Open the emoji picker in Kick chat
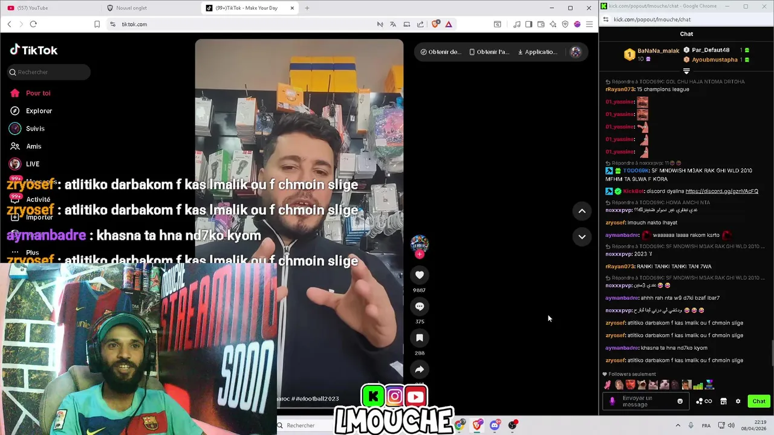This screenshot has width=774, height=435. pyautogui.click(x=680, y=401)
